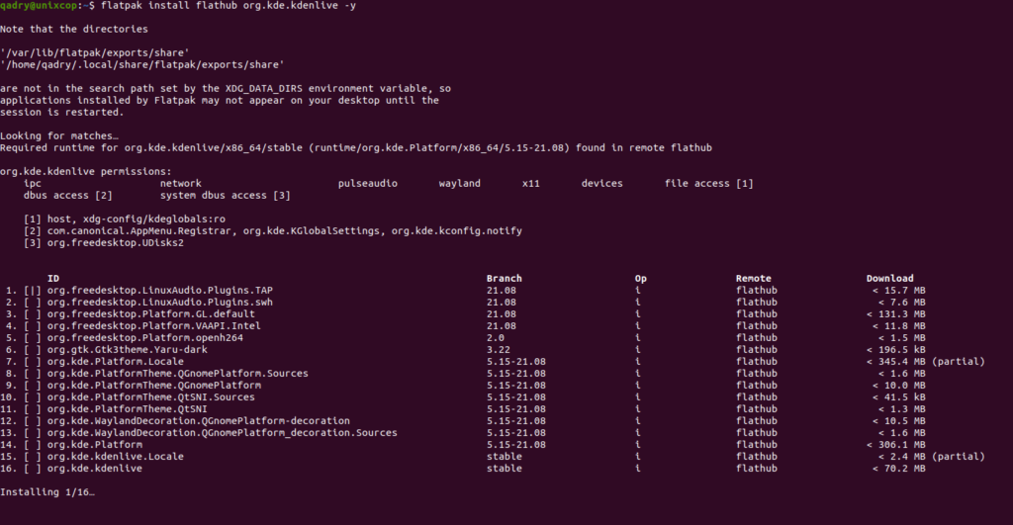Click the 'session is restarted.' line

pyautogui.click(x=61, y=113)
